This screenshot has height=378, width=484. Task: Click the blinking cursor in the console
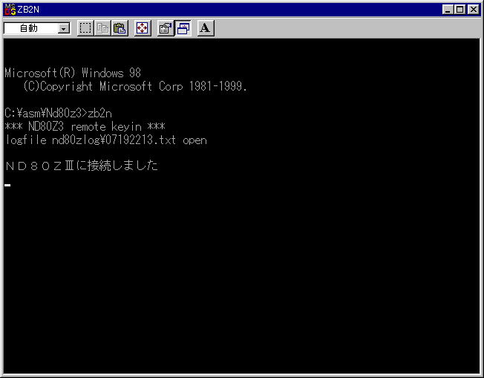(7, 186)
